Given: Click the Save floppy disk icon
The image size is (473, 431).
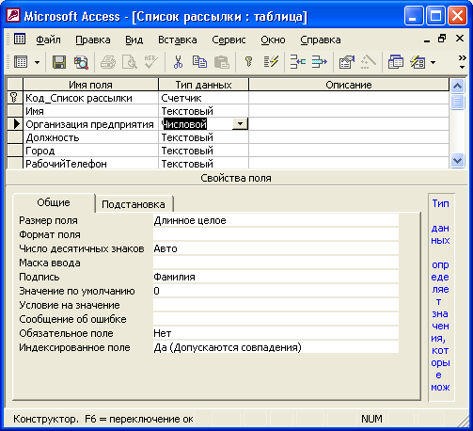Looking at the screenshot, I should (x=59, y=62).
